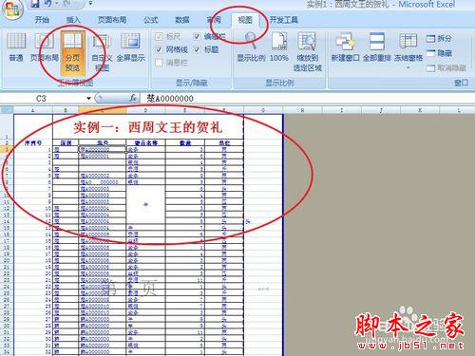Select row 30 header

7,326
